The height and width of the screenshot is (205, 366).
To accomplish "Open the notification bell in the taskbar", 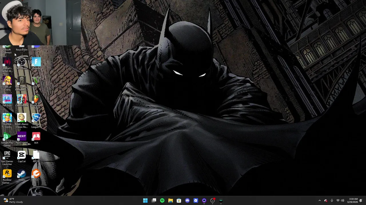I will [x=361, y=200].
